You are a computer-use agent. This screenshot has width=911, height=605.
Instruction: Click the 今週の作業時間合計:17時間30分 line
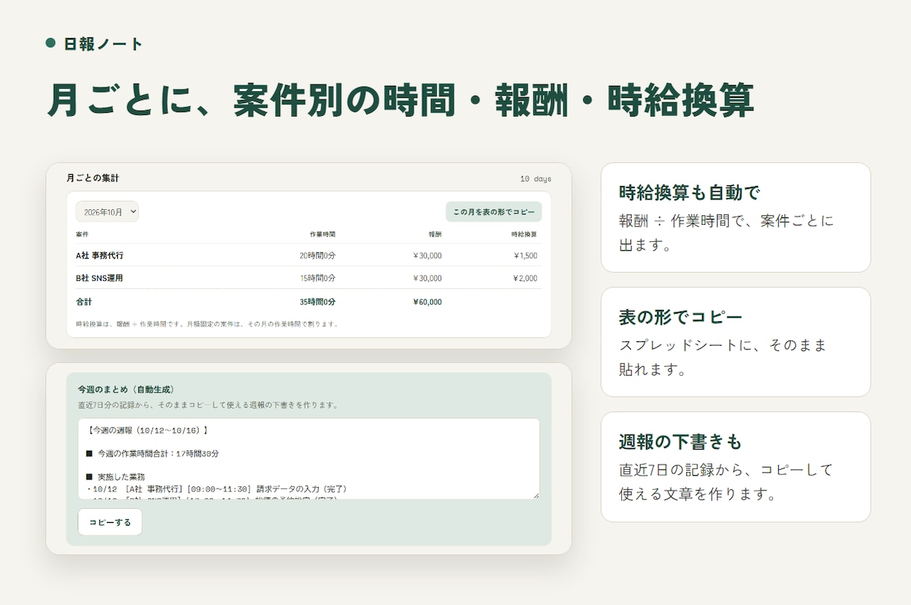click(152, 453)
